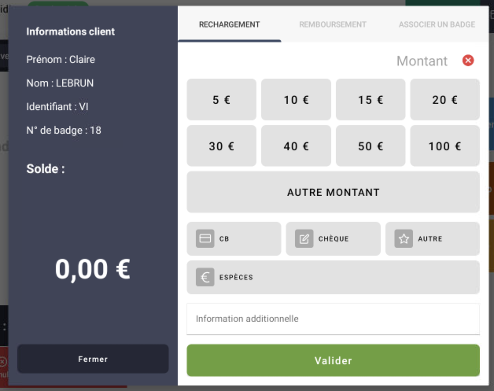
Task: Open the Associer un badge tab
Action: click(x=437, y=24)
